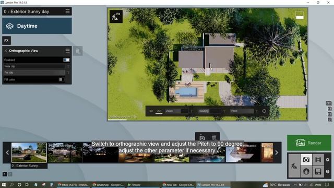Open the Fill color swatch
The width and height of the screenshot is (334, 188).
click(62, 79)
